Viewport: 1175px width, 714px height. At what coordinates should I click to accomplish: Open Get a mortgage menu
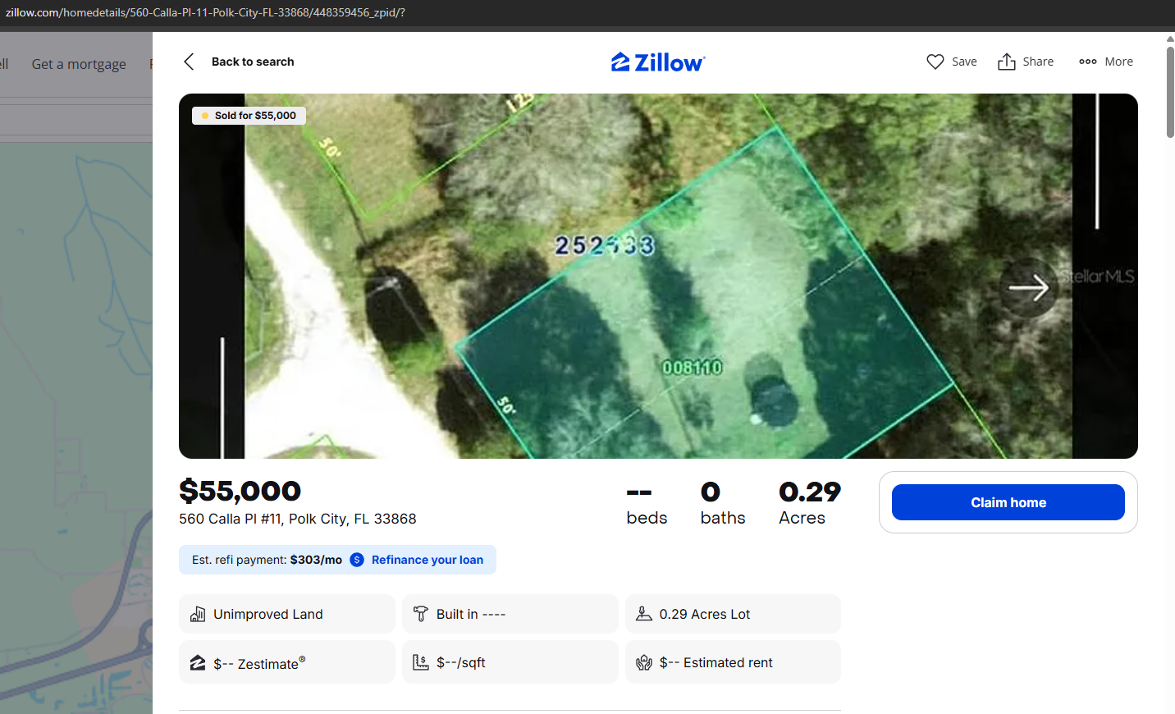point(79,64)
